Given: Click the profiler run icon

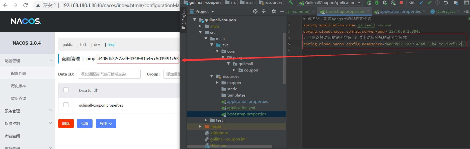Looking at the screenshot, I should coord(393,3).
